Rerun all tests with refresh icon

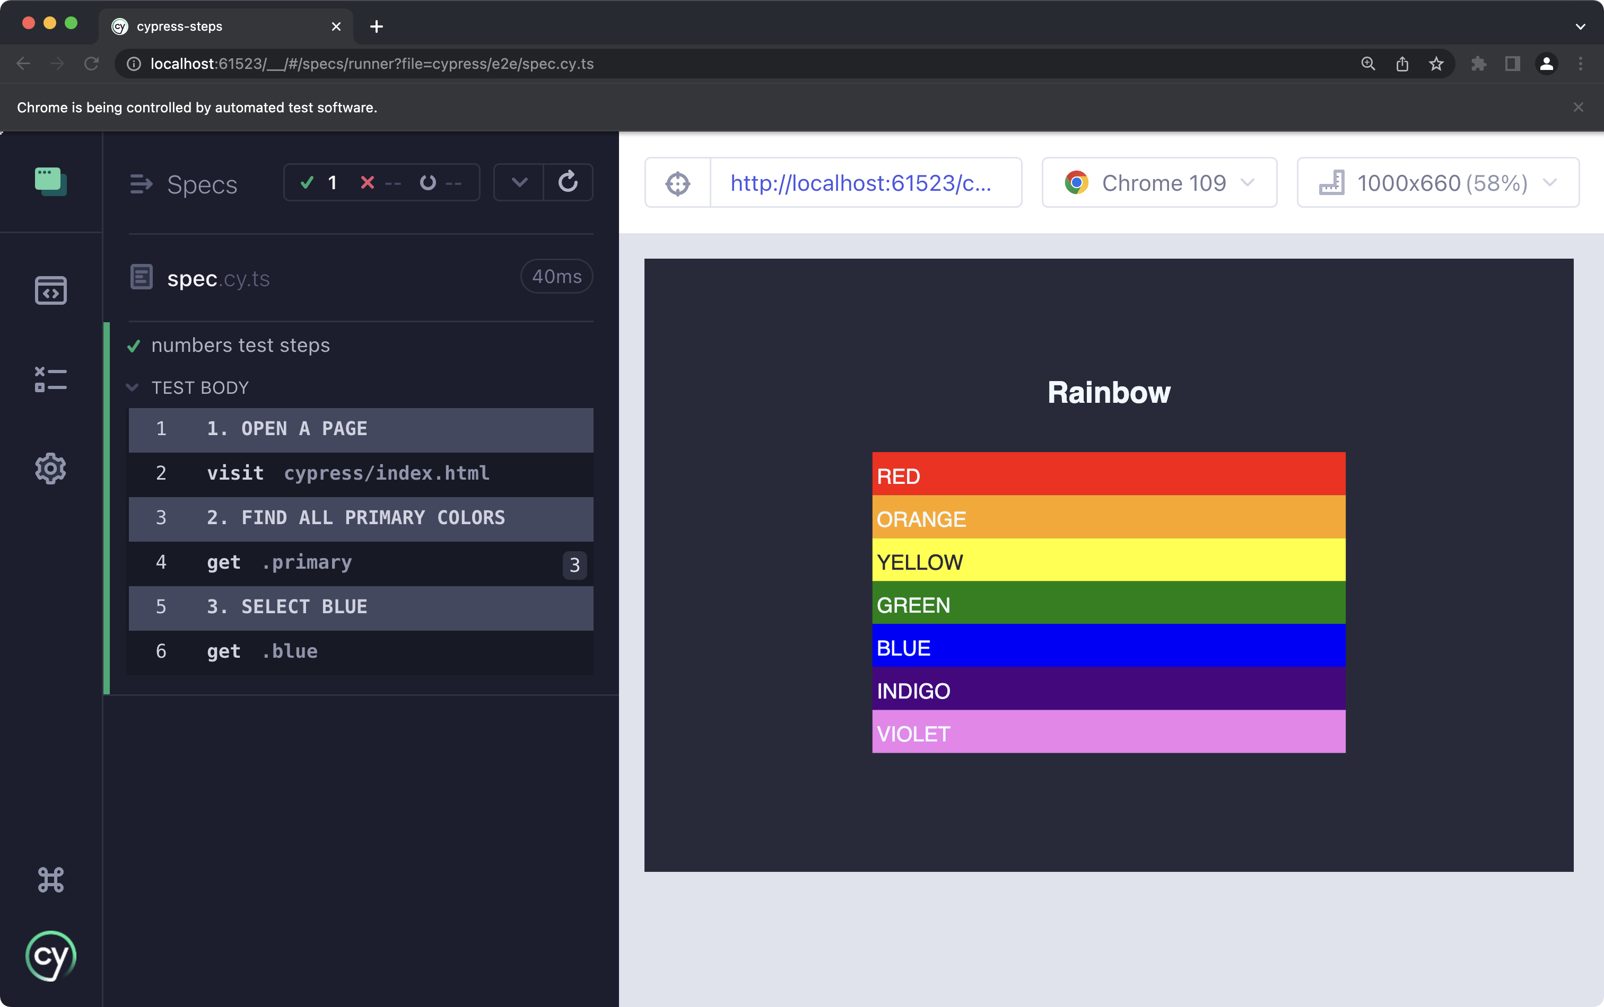[568, 182]
